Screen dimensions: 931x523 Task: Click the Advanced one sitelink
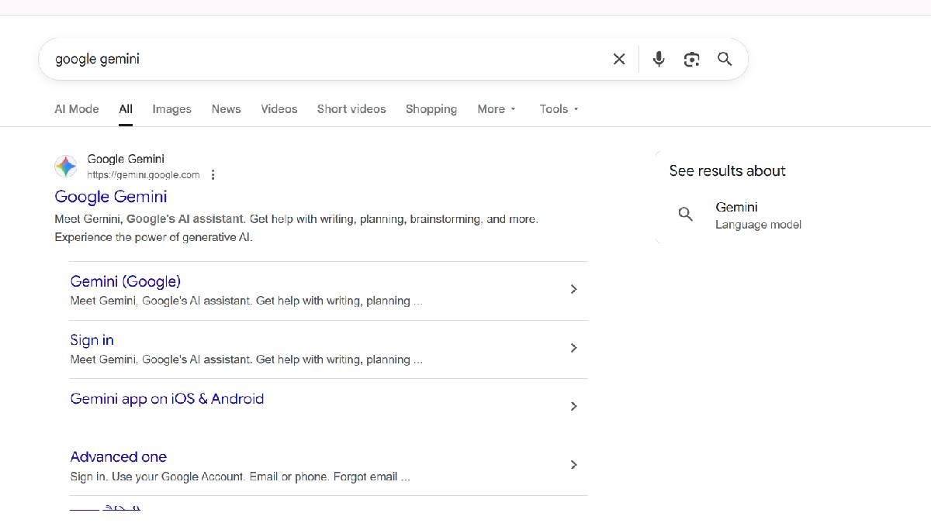pyautogui.click(x=118, y=457)
